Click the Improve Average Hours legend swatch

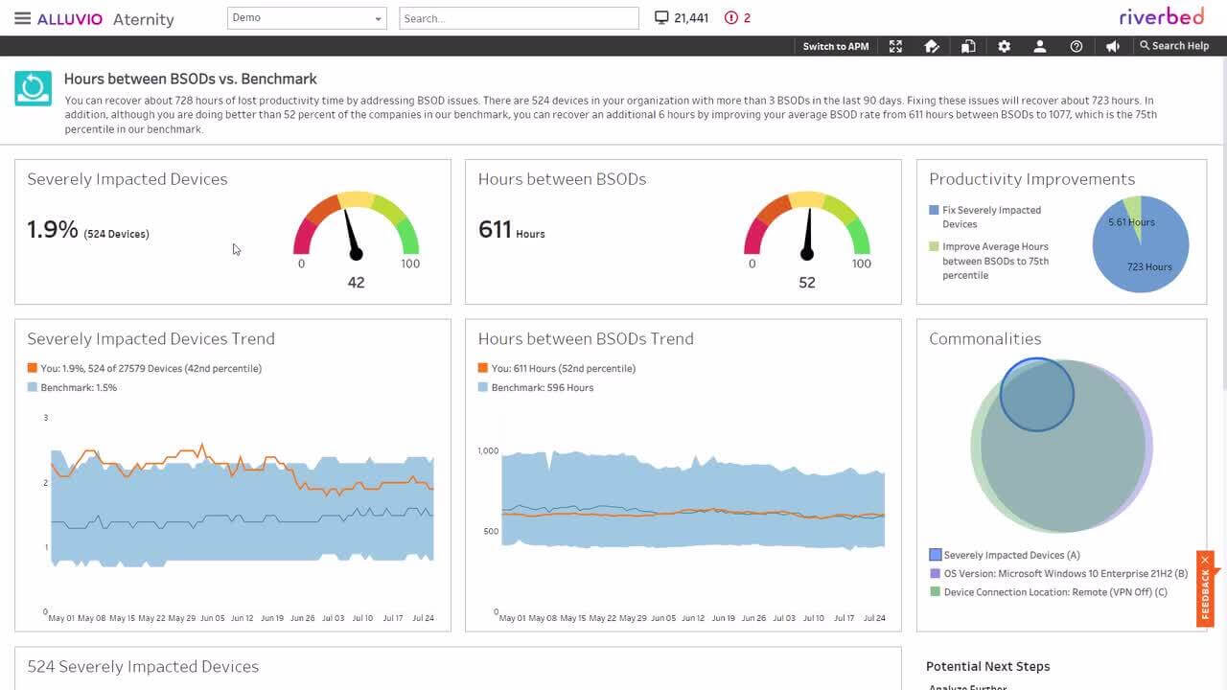click(934, 246)
